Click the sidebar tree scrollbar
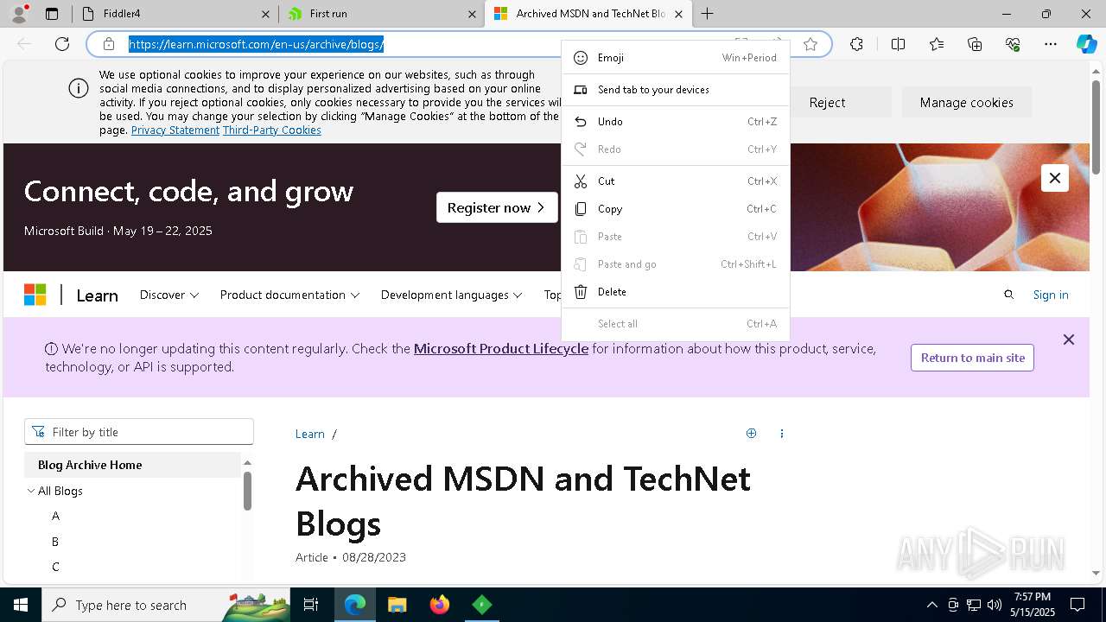The height and width of the screenshot is (622, 1106). pyautogui.click(x=247, y=491)
